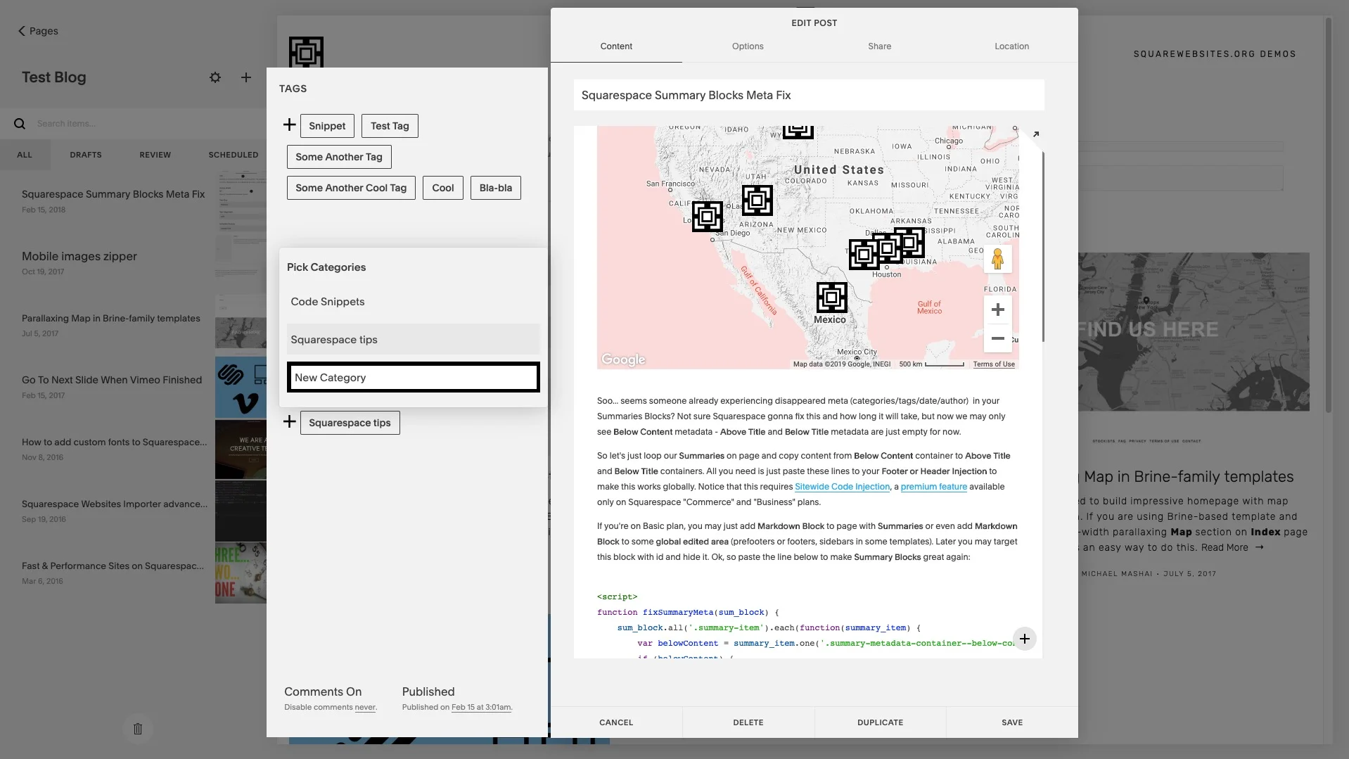Click the selected Squarespace tips category chip
1349x759 pixels.
pyautogui.click(x=350, y=423)
